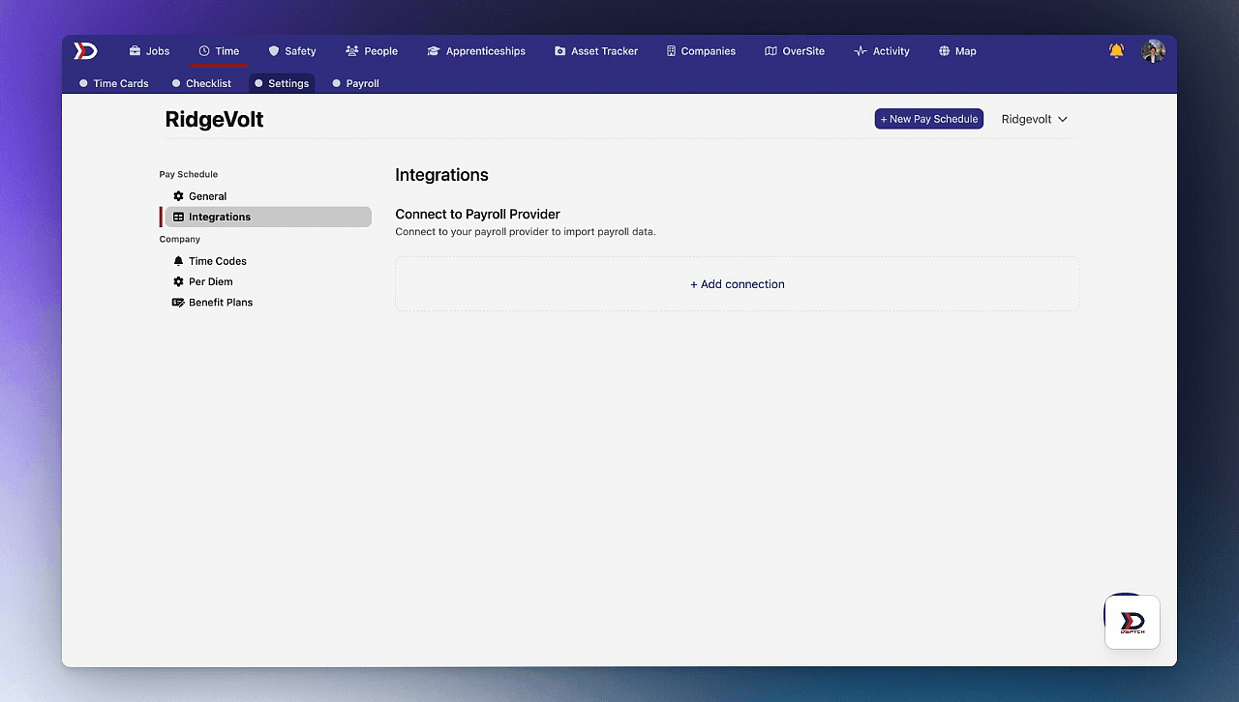This screenshot has height=702, width=1239.
Task: Open the user profile avatar
Action: [x=1153, y=51]
